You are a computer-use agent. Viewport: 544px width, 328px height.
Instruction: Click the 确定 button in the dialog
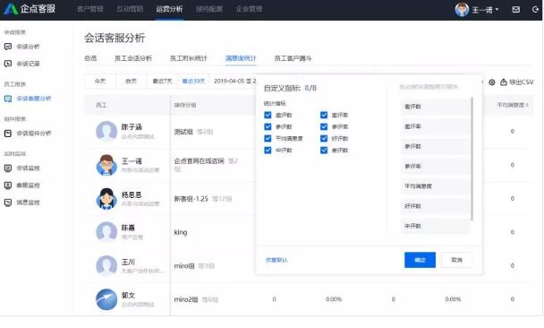pyautogui.click(x=420, y=260)
